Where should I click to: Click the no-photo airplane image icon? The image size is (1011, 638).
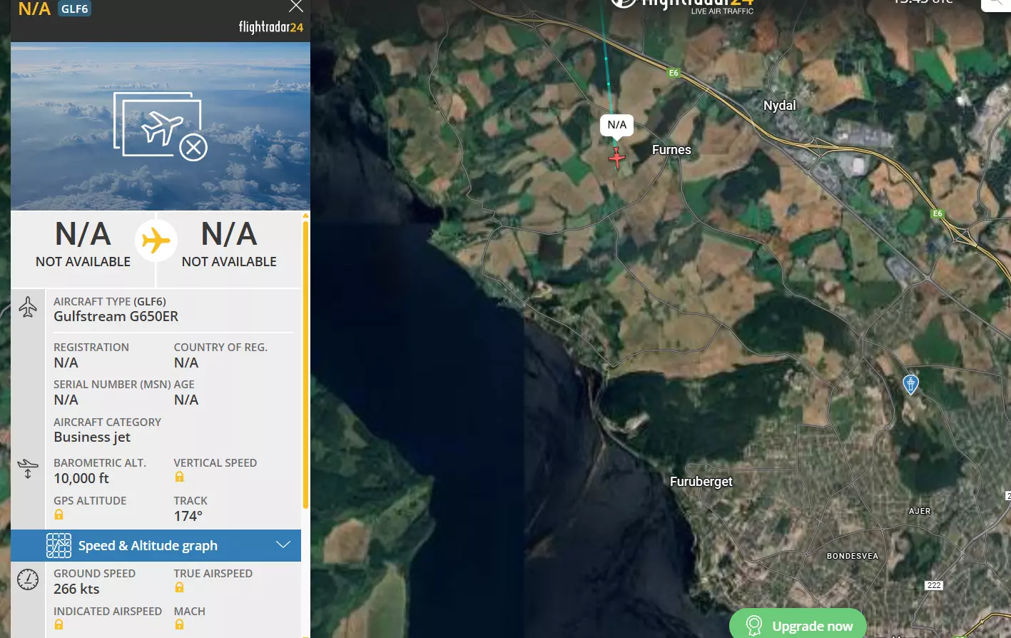click(x=161, y=126)
